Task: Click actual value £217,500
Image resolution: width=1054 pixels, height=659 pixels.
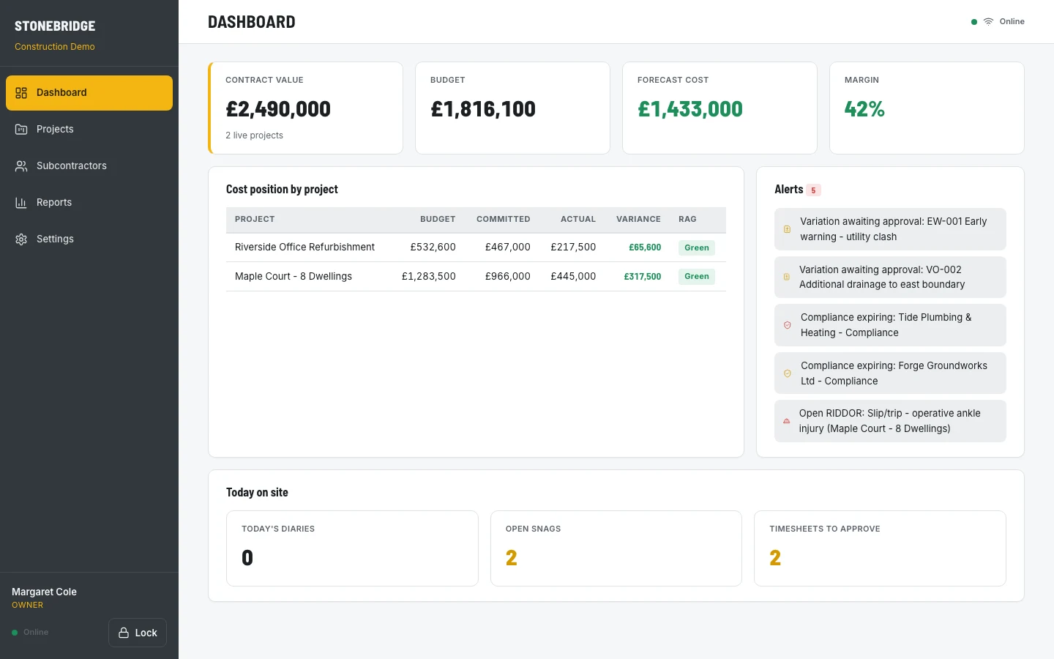Action: [x=574, y=247]
